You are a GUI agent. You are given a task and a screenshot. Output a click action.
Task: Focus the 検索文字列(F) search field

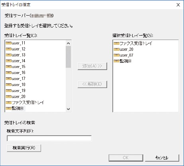[49, 138]
